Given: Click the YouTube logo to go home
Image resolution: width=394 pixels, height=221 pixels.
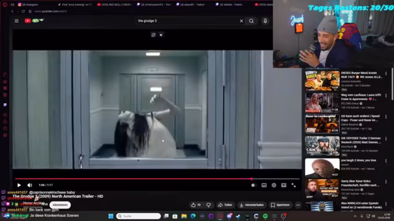Looking at the screenshot, I should coord(34,20).
